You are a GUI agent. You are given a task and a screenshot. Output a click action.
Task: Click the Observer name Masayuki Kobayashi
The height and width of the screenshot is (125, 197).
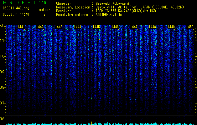pyautogui.click(x=112, y=3)
